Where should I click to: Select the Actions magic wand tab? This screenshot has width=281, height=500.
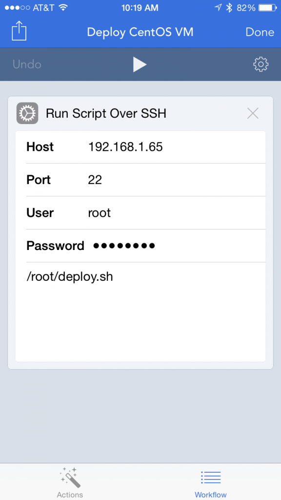[70, 482]
